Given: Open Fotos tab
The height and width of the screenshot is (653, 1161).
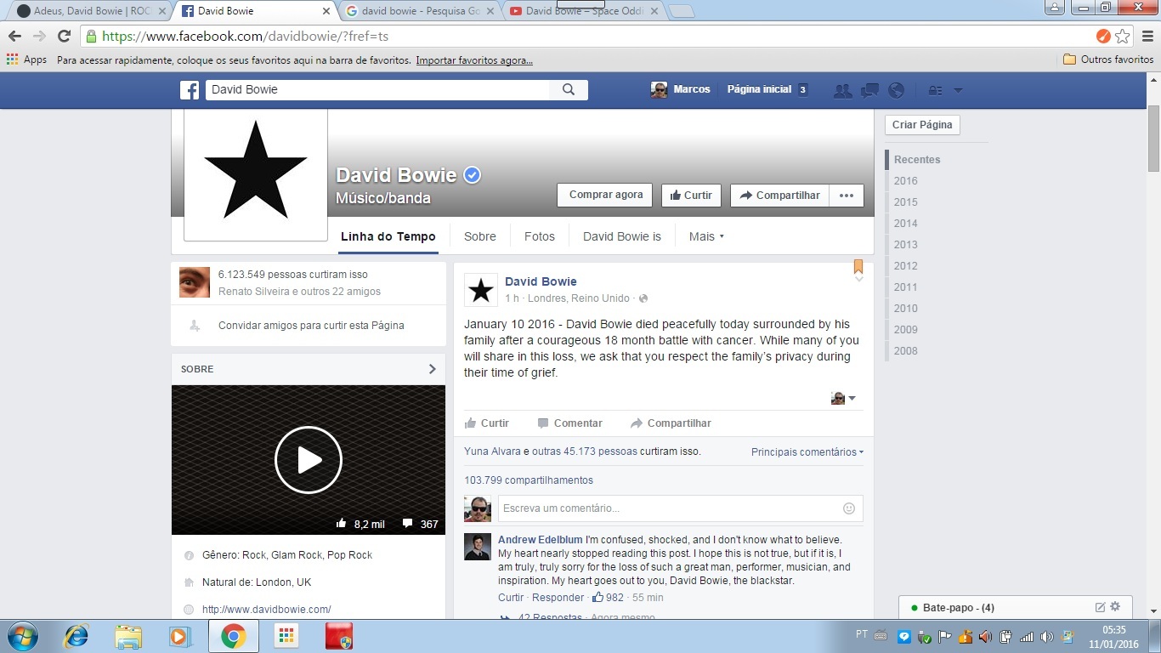Looking at the screenshot, I should pos(539,236).
